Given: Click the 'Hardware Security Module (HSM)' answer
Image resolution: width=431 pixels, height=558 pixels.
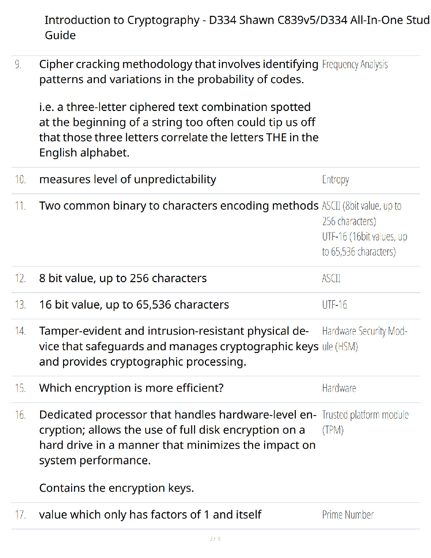Looking at the screenshot, I should pos(365,339).
